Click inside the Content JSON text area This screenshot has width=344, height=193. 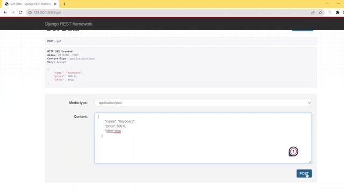pos(203,138)
